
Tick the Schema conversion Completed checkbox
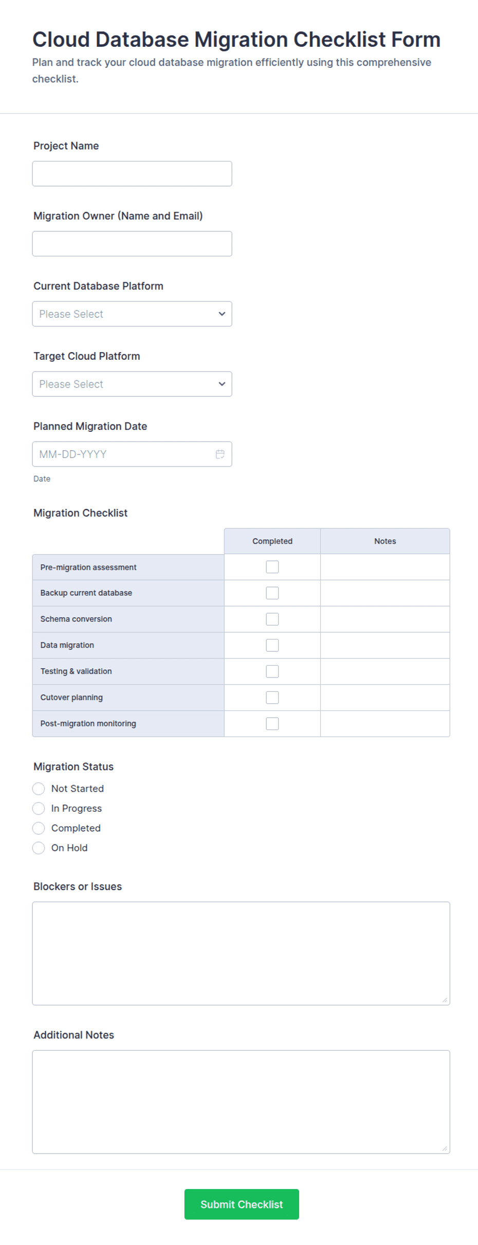272,619
